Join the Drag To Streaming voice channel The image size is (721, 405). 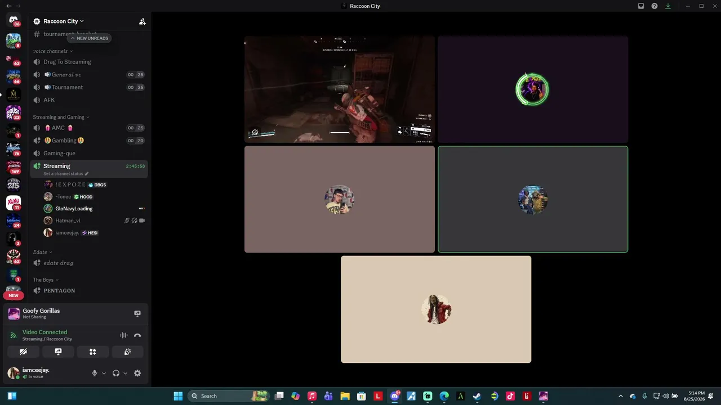[89, 62]
